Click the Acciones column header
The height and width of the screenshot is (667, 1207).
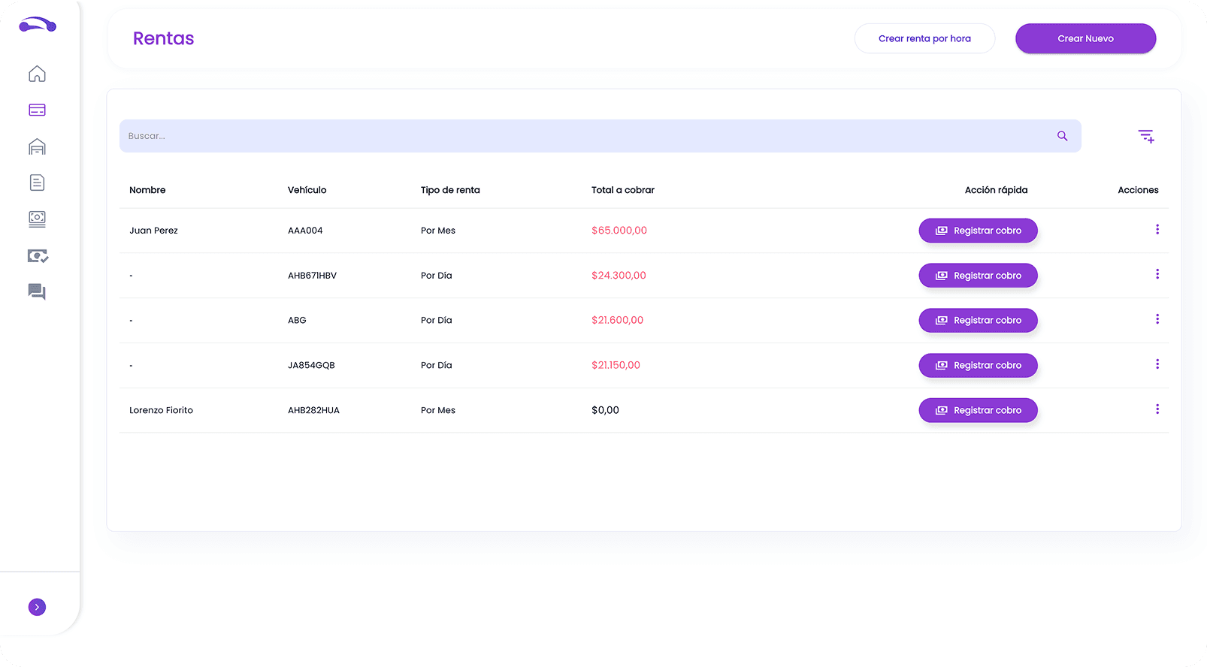(x=1138, y=190)
